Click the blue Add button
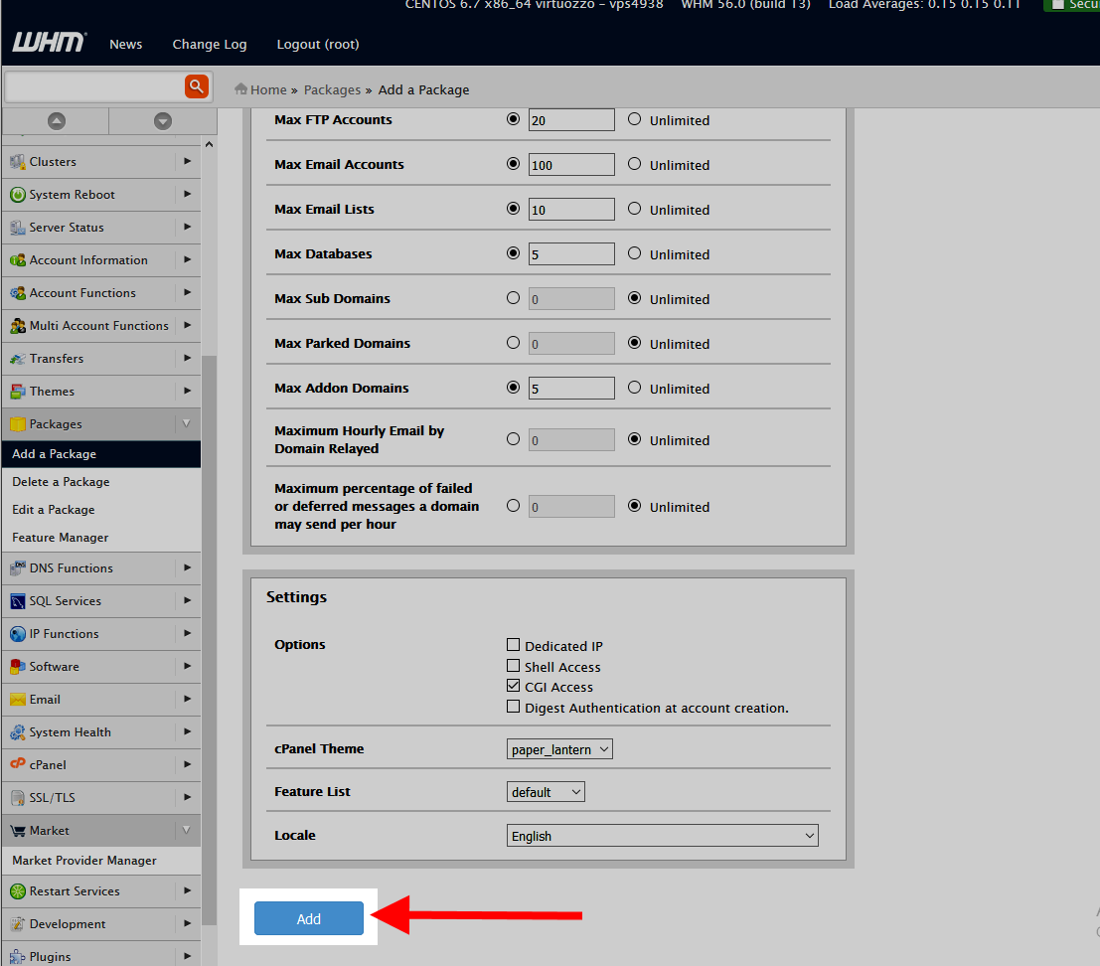 click(x=309, y=919)
